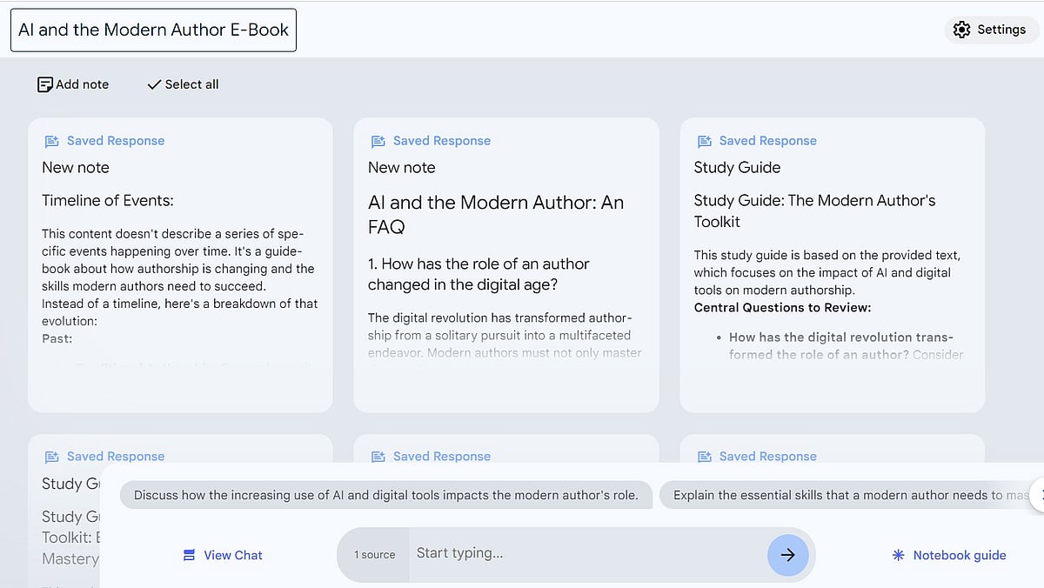Click Saved Response icon on Timeline of Events note
The width and height of the screenshot is (1044, 588).
51,140
